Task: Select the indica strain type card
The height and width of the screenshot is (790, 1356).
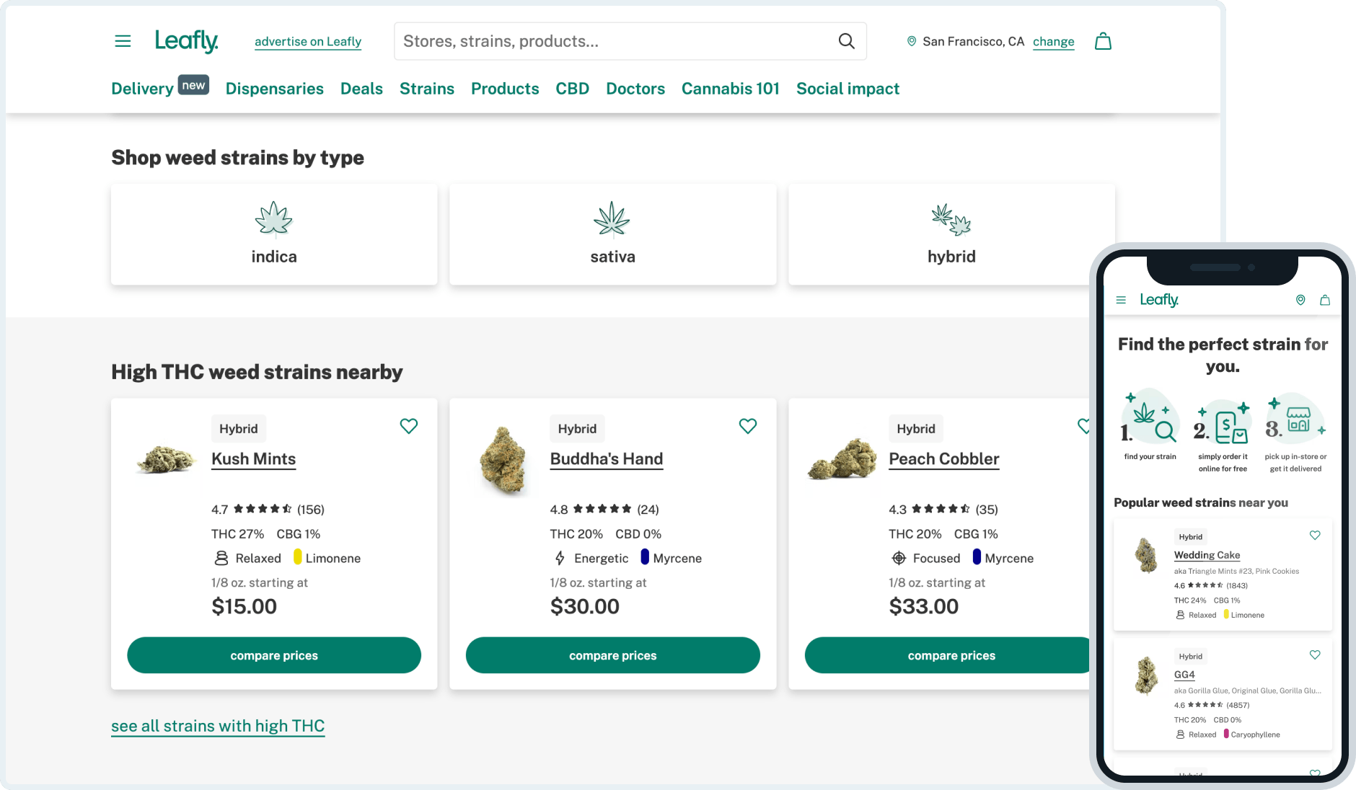Action: click(274, 234)
